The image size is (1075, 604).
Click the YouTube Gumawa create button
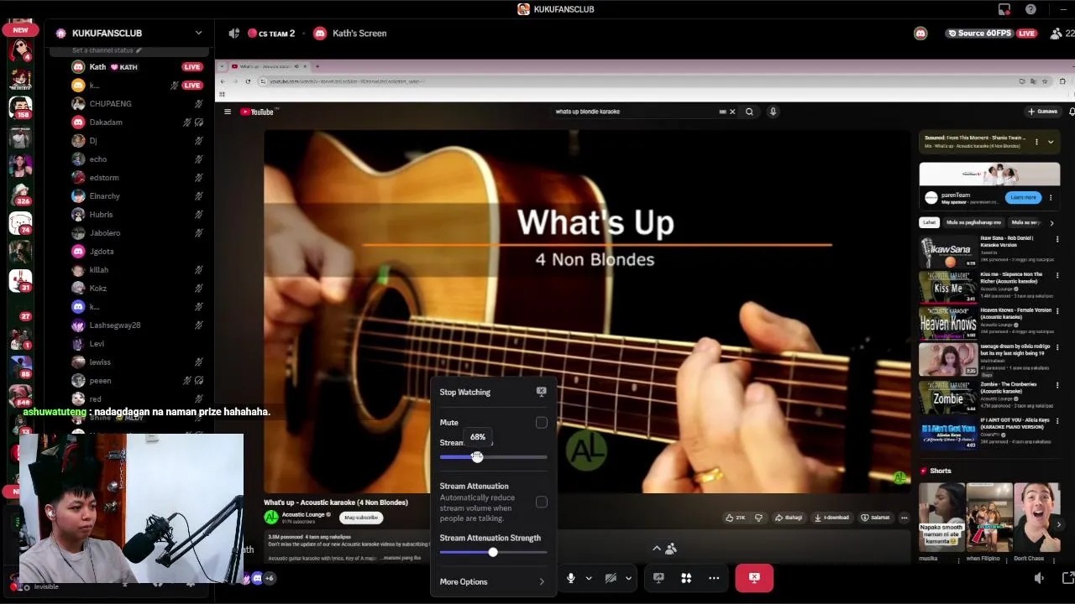[x=1042, y=112]
